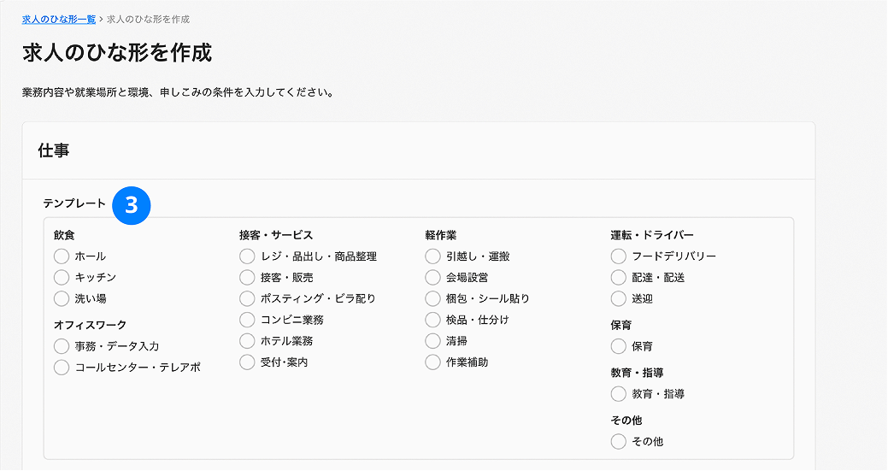Pick the 受付・案内 option
The width and height of the screenshot is (888, 471).
[x=247, y=362]
